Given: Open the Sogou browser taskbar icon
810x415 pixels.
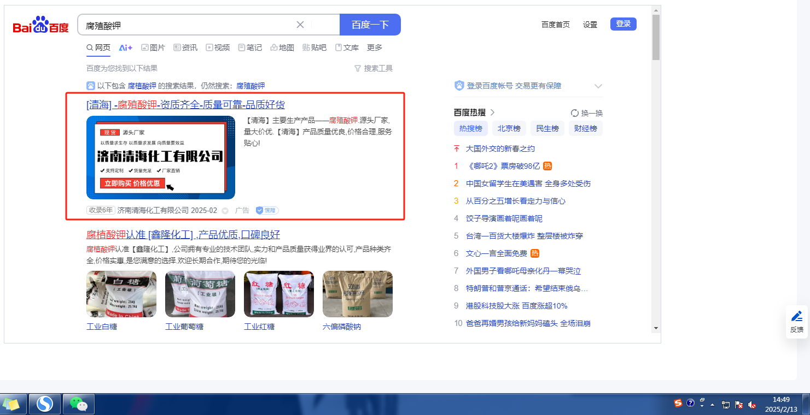Looking at the screenshot, I should pyautogui.click(x=45, y=404).
